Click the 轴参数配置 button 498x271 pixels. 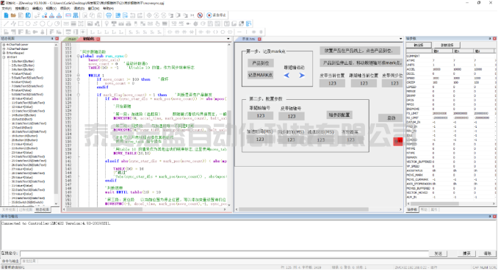(x=339, y=115)
